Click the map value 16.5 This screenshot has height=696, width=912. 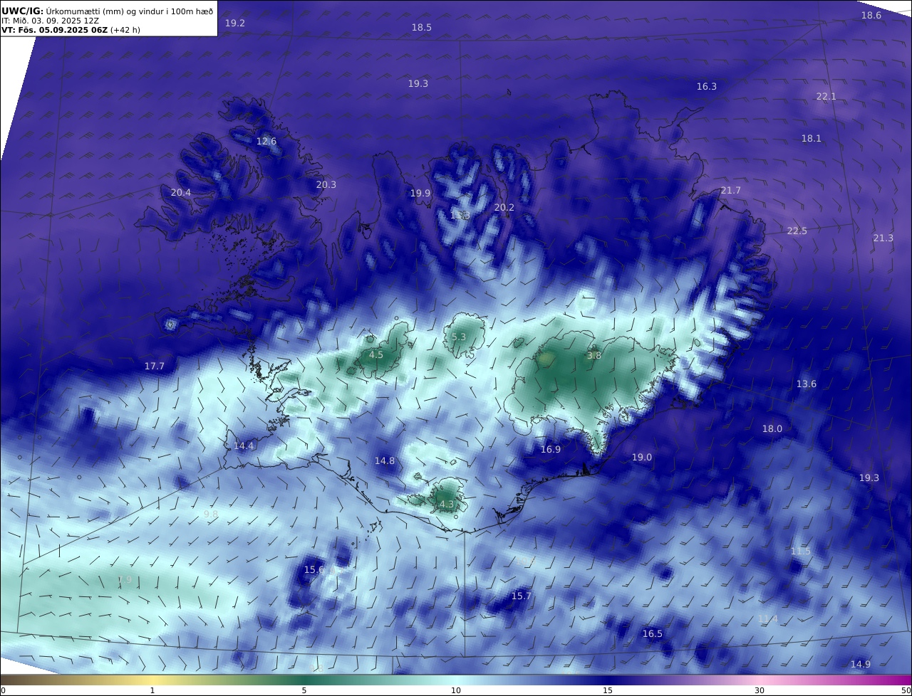click(x=653, y=634)
